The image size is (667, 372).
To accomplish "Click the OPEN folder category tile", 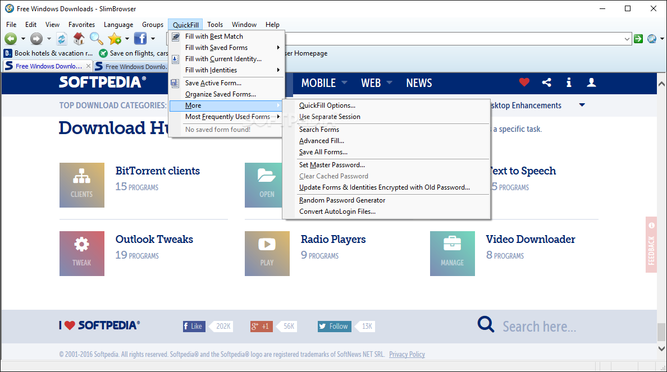I will coord(264,185).
